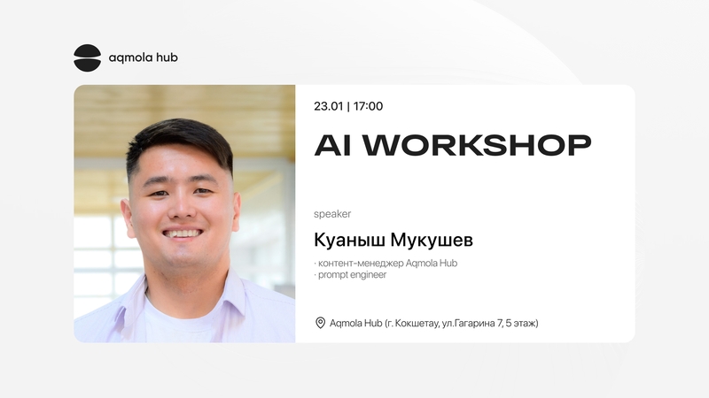This screenshot has width=709, height=398.
Task: Click the name 'Куаныш Мукушев'
Action: tap(393, 240)
